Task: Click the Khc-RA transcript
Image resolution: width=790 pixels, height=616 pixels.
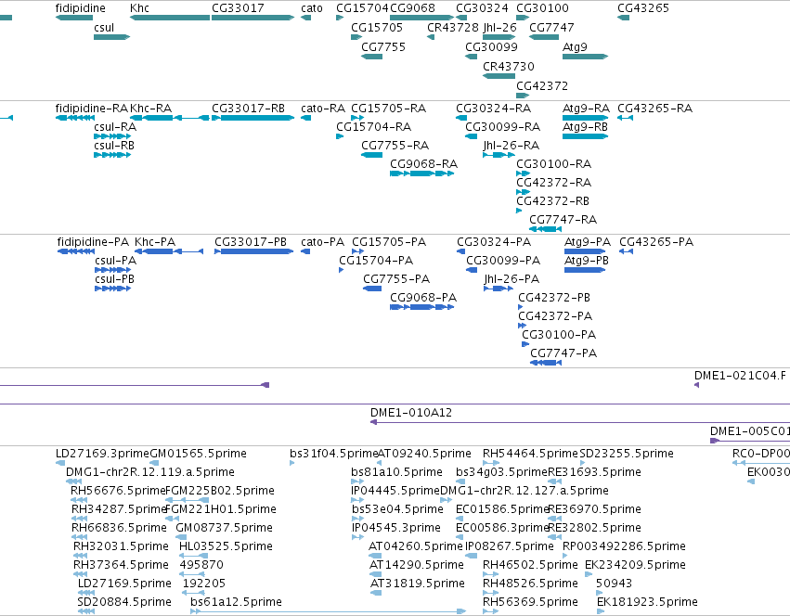Action: [170, 118]
